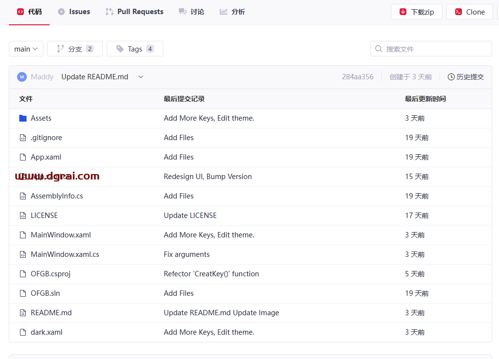The height and width of the screenshot is (359, 499).
Task: Click the .gitignore file icon
Action: 23,138
